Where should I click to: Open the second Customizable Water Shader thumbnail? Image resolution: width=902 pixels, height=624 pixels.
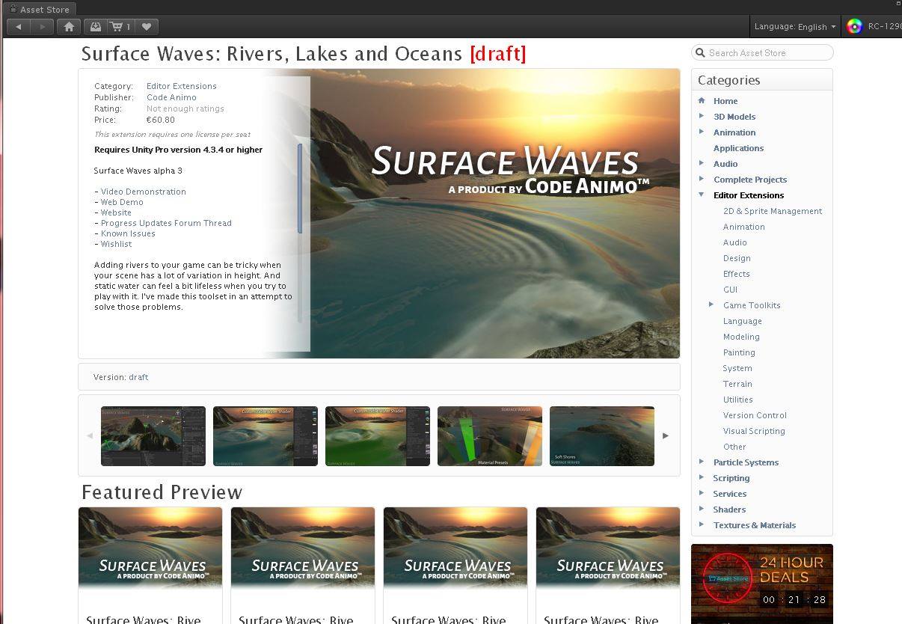pos(266,436)
